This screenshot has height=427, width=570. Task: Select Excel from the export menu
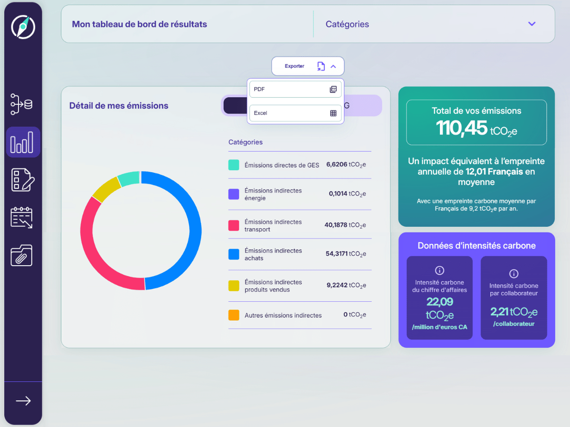[295, 113]
